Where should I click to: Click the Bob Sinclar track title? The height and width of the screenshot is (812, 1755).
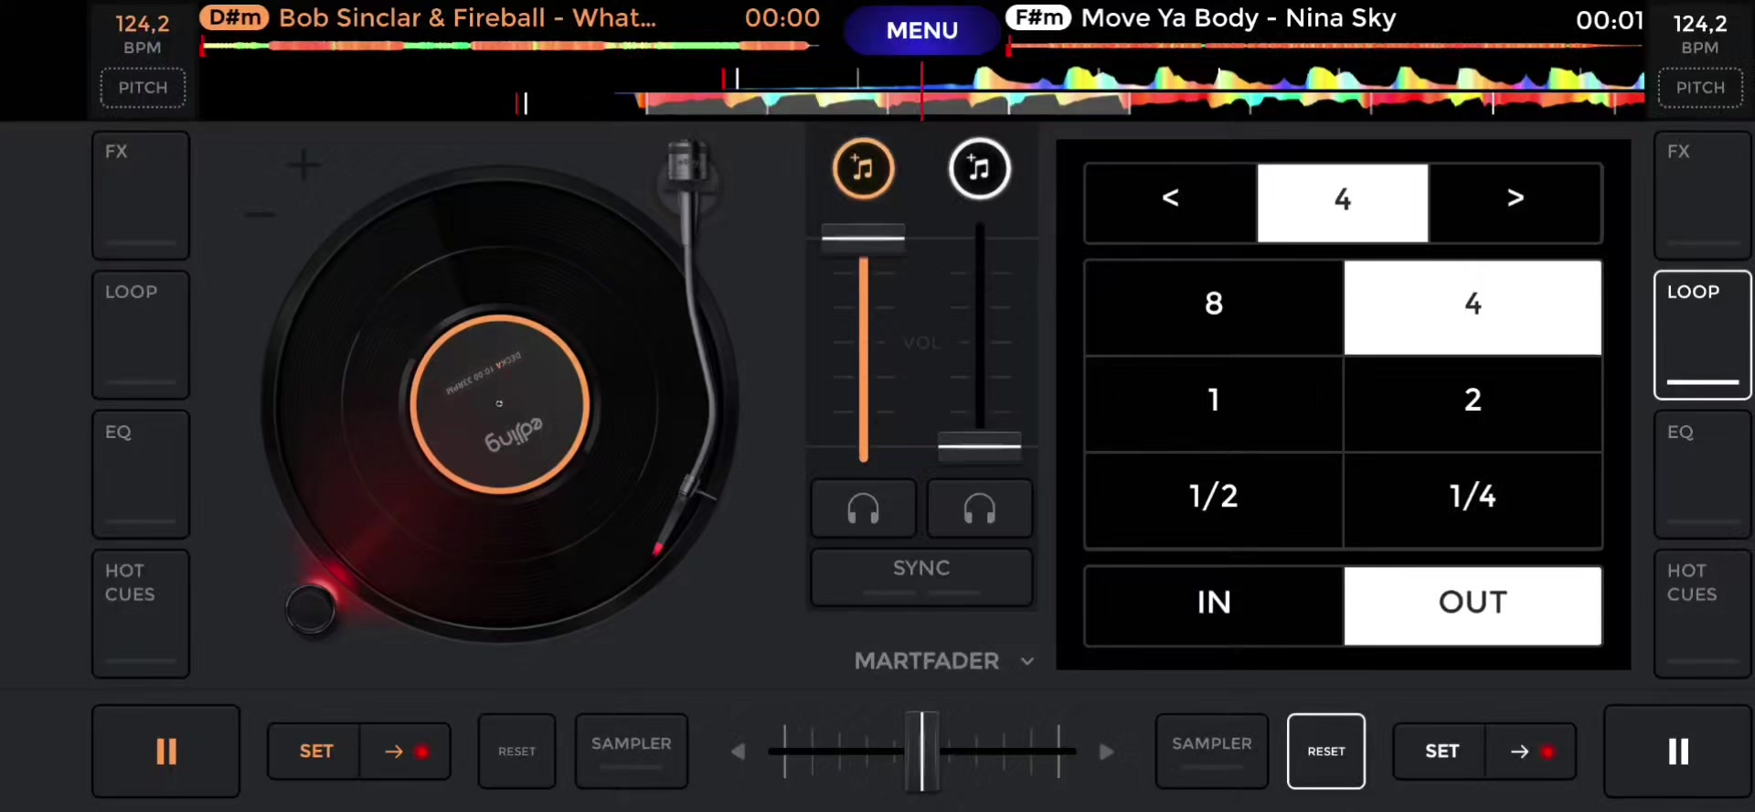[467, 18]
